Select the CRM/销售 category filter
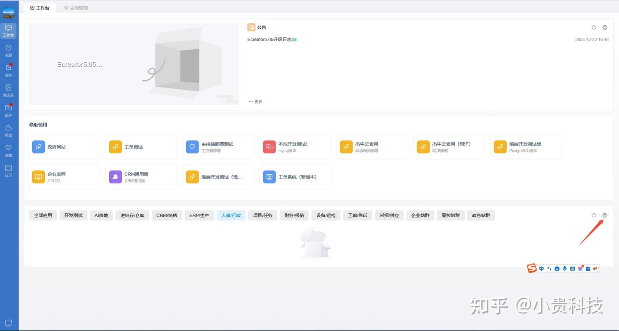Screen dimensions: 619x331 [167, 215]
